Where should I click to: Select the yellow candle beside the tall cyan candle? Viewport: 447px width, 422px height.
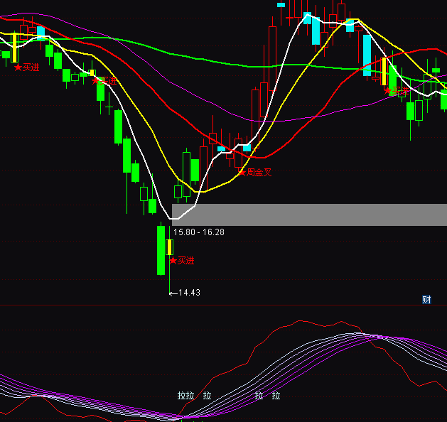point(384,72)
